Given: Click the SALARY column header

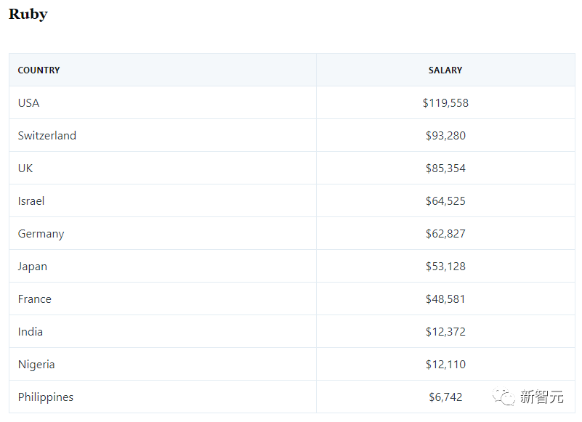Looking at the screenshot, I should [x=445, y=70].
